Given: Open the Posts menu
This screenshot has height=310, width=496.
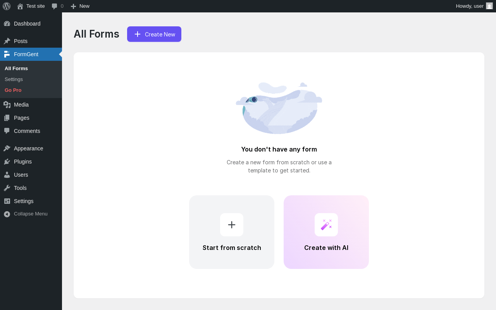Looking at the screenshot, I should pos(31,41).
